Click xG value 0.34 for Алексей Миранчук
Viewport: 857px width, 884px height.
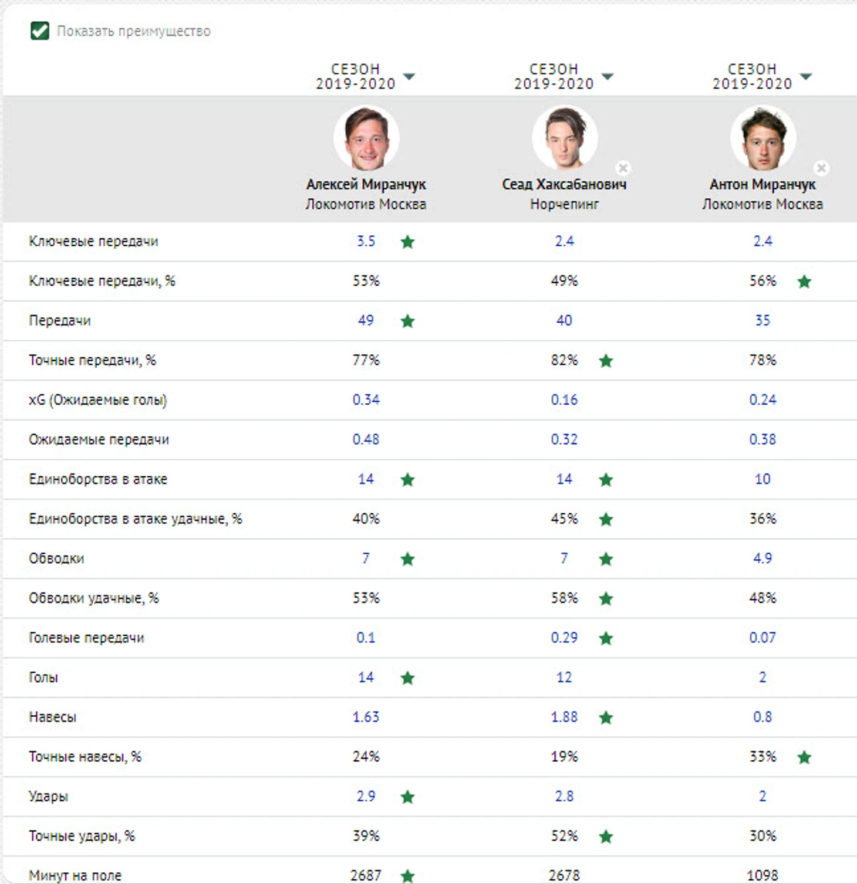tap(366, 400)
